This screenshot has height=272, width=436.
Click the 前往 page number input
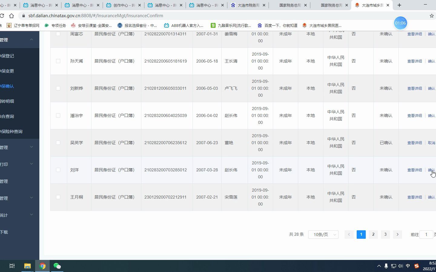click(x=426, y=235)
